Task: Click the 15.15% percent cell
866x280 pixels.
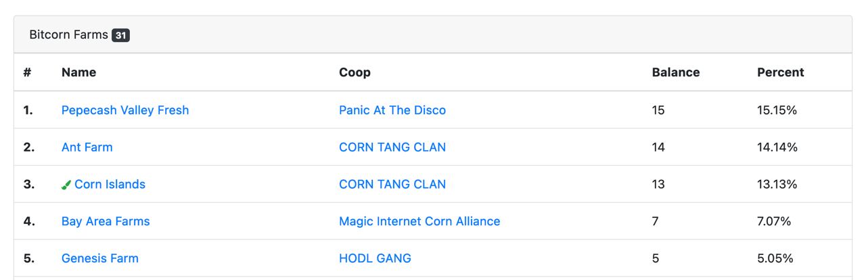Action: click(777, 110)
